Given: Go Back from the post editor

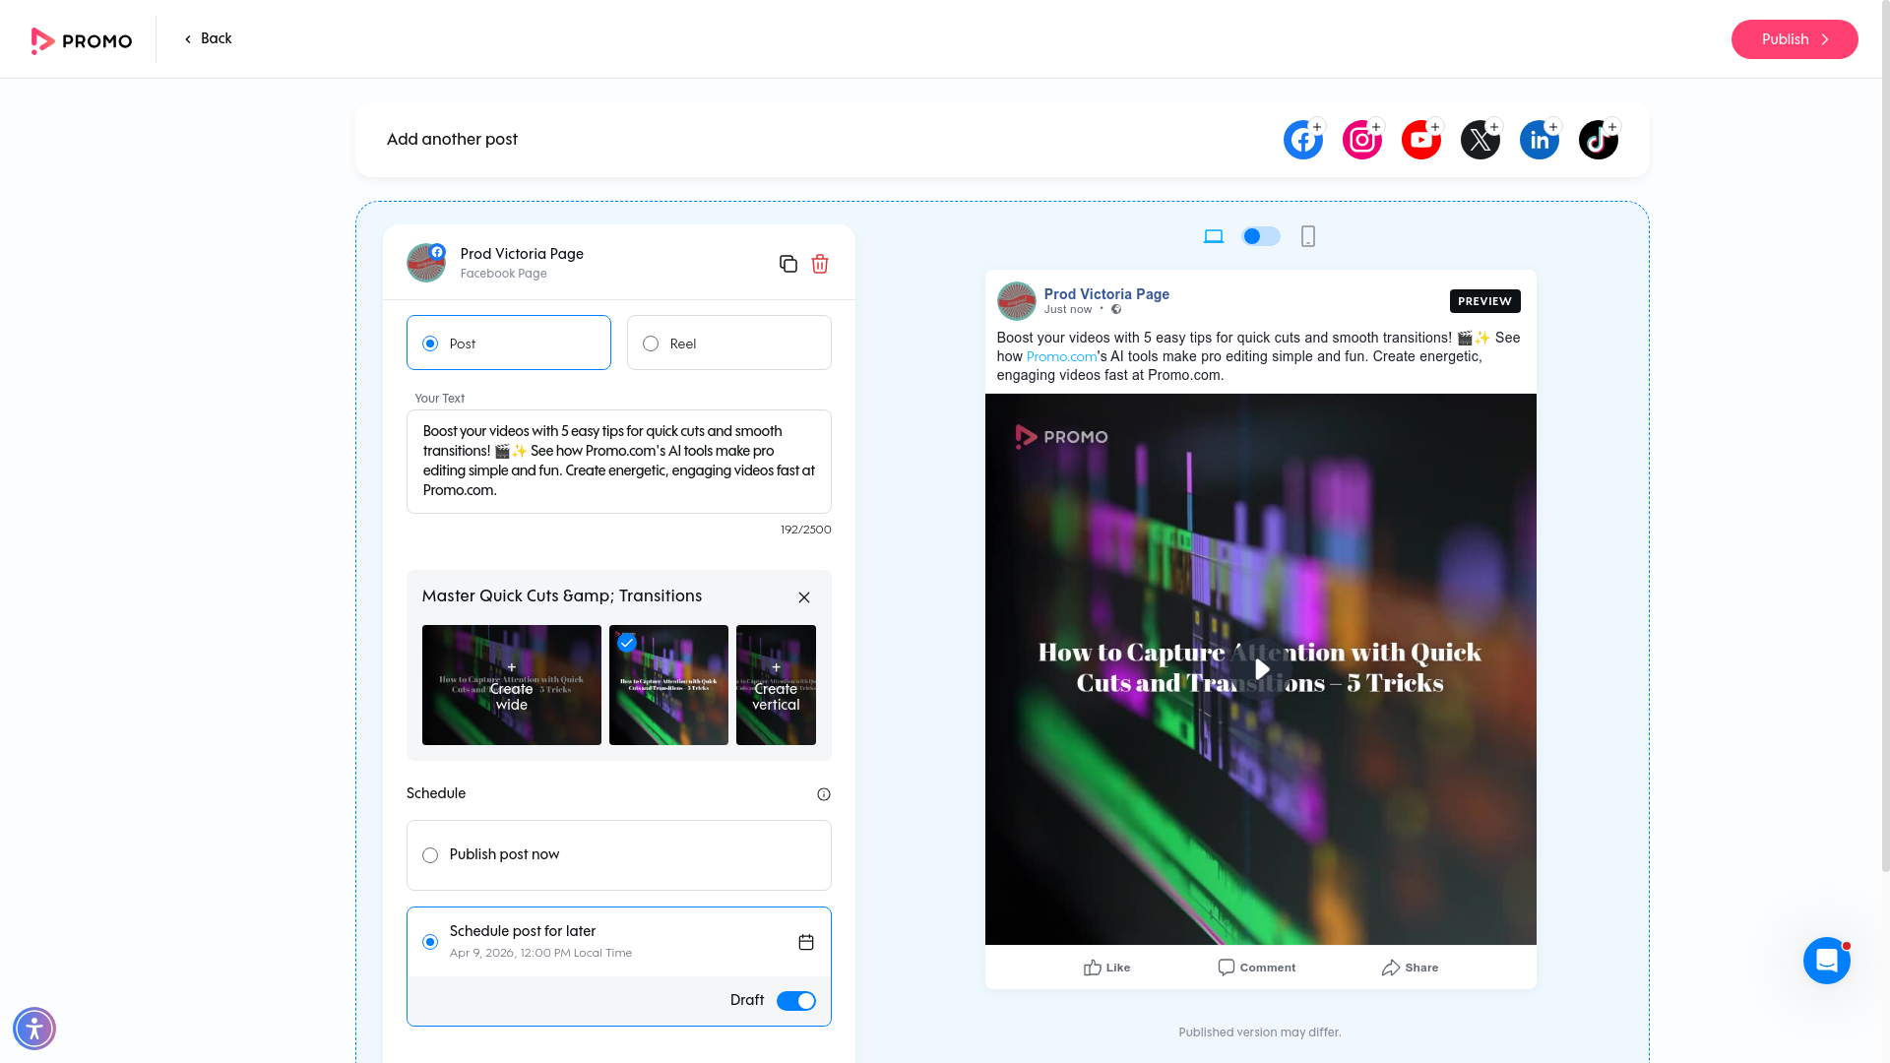Looking at the screenshot, I should tap(207, 38).
